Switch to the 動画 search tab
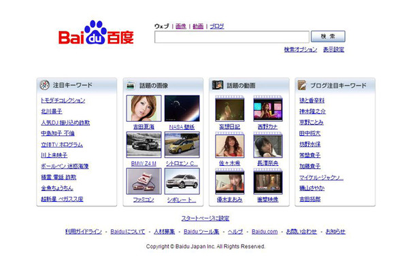Viewport: 415px width, 272px height. (198, 27)
